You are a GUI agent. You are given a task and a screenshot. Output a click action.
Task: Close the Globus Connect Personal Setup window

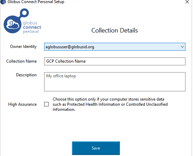(187, 2)
